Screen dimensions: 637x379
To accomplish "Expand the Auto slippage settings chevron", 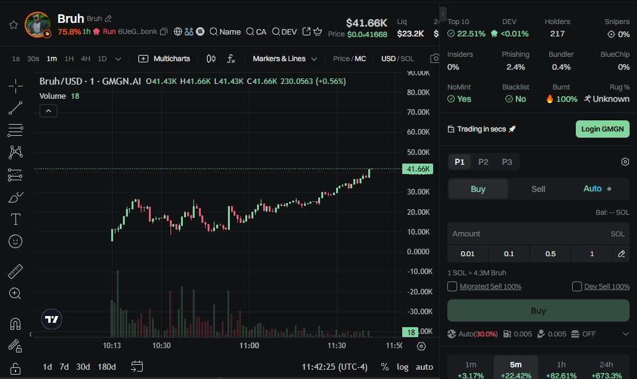I will click(626, 334).
